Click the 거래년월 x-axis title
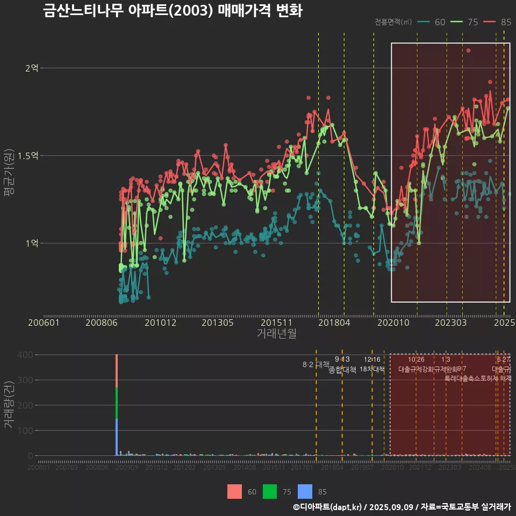Image resolution: width=516 pixels, height=516 pixels. click(x=277, y=333)
